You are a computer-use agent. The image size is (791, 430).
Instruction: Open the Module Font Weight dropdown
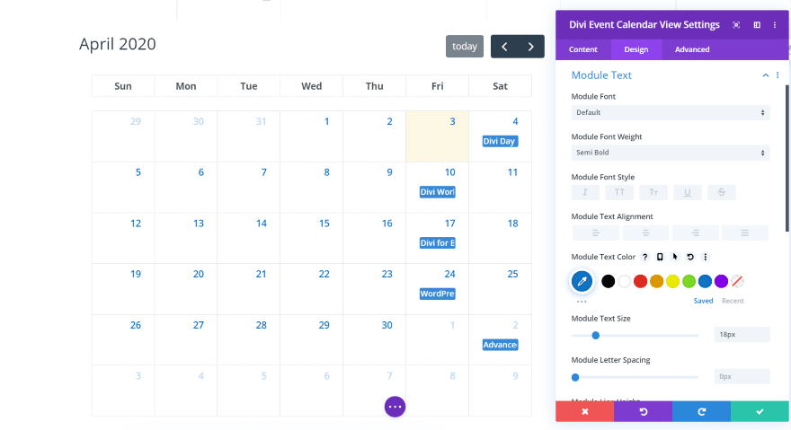tap(671, 153)
